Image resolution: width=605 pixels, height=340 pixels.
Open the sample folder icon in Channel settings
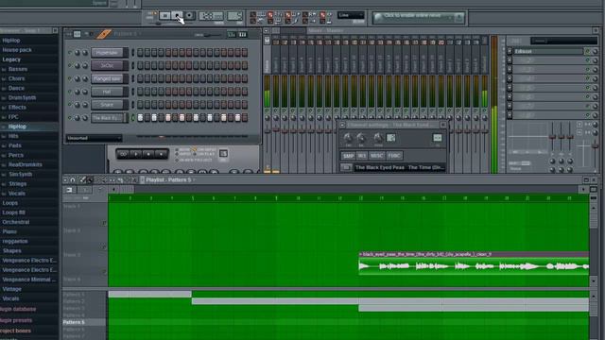tap(346, 167)
